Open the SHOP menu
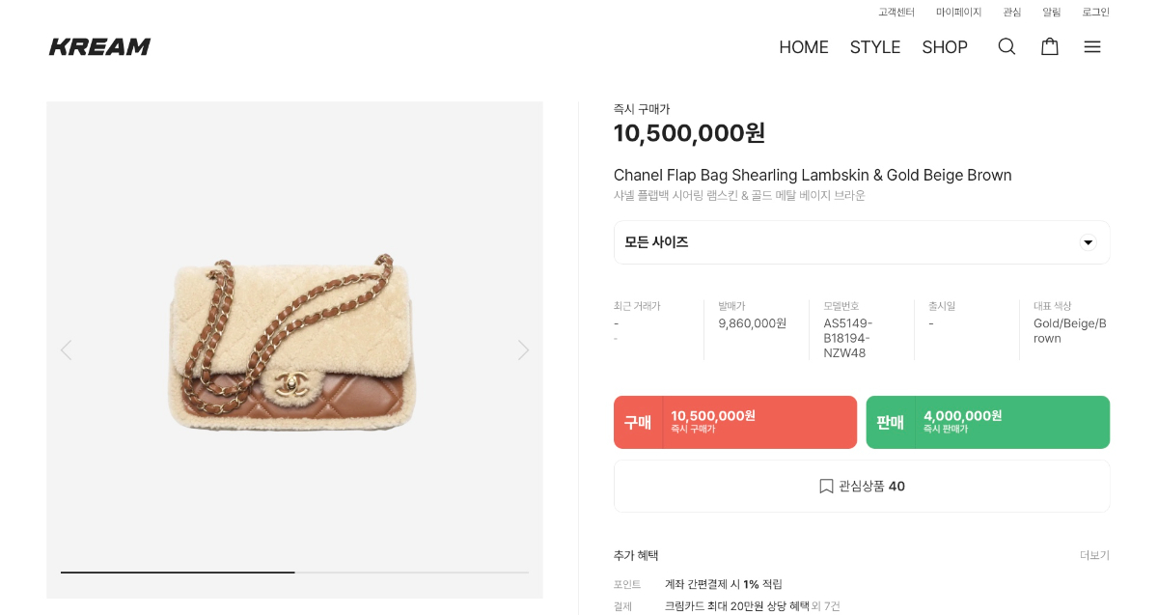1158x615 pixels. [x=944, y=47]
